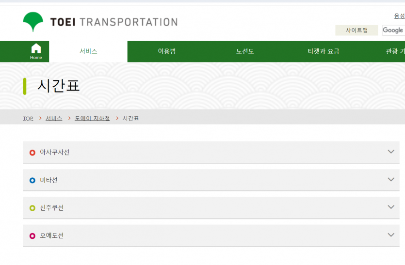Click into the Google search field
The height and width of the screenshot is (265, 405).
[394, 30]
